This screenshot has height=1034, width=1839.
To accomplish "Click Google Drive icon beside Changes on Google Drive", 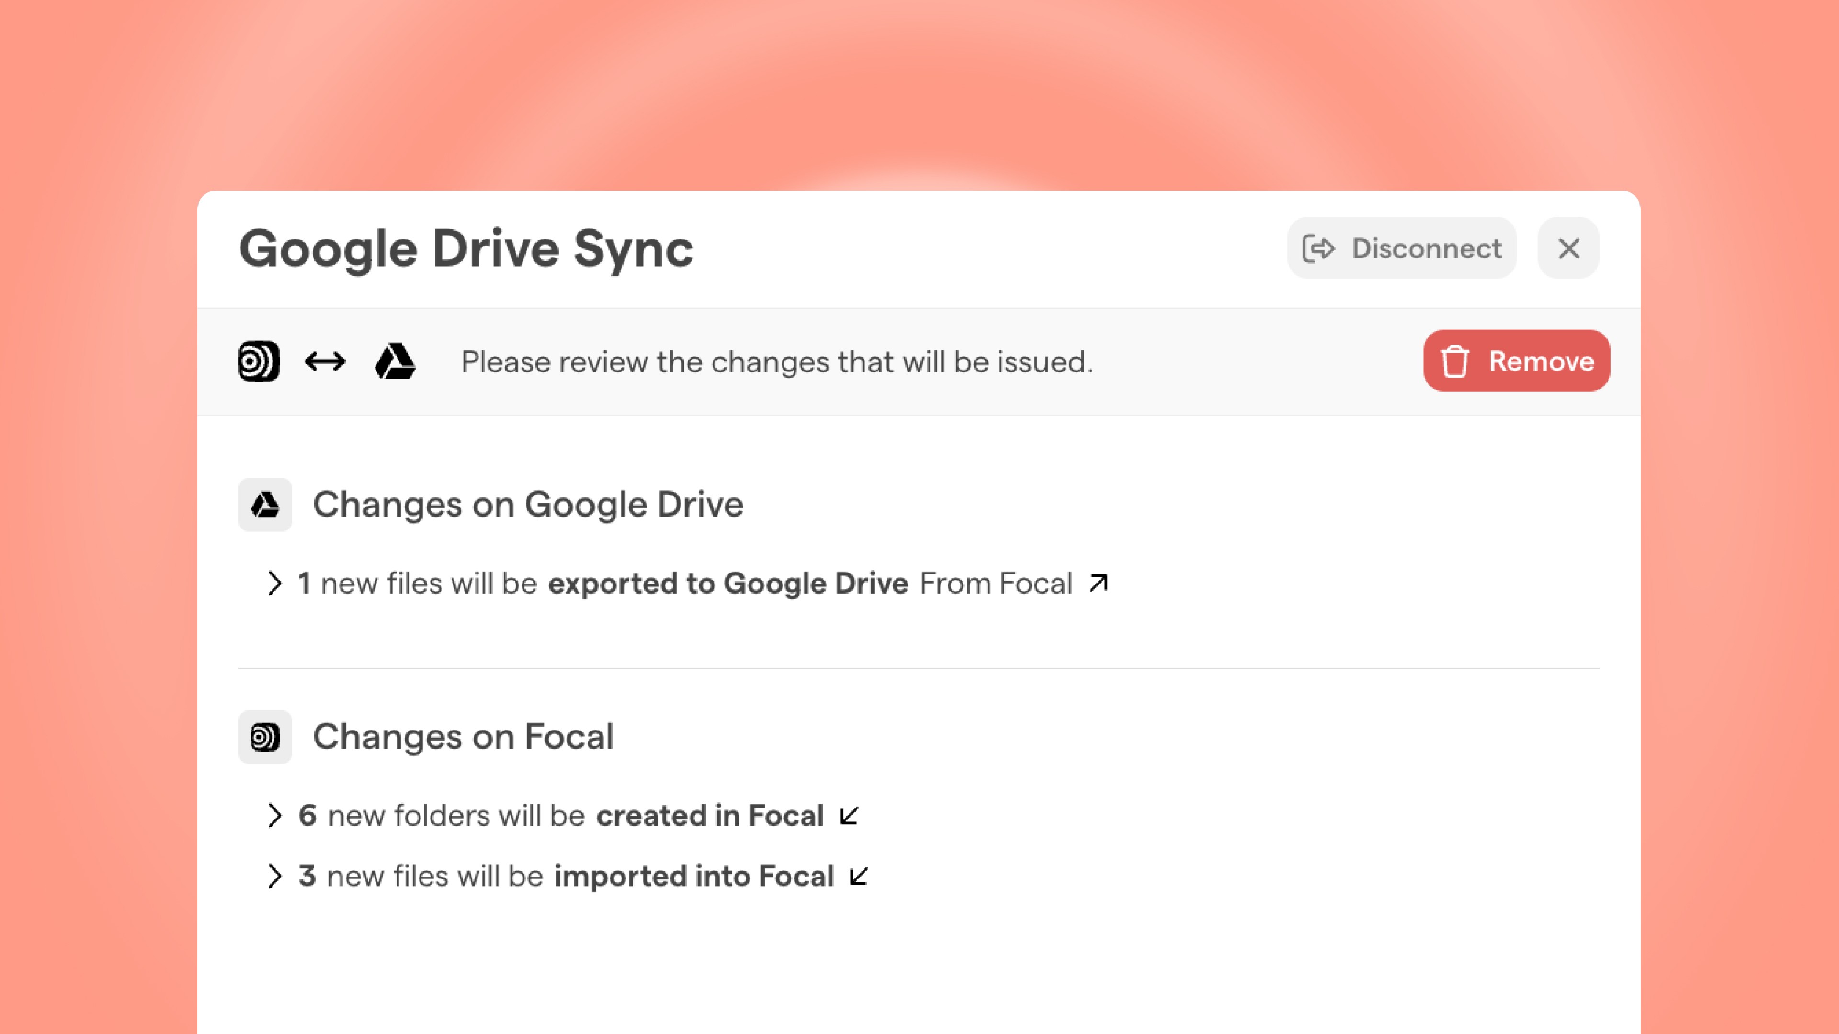I will (x=265, y=505).
